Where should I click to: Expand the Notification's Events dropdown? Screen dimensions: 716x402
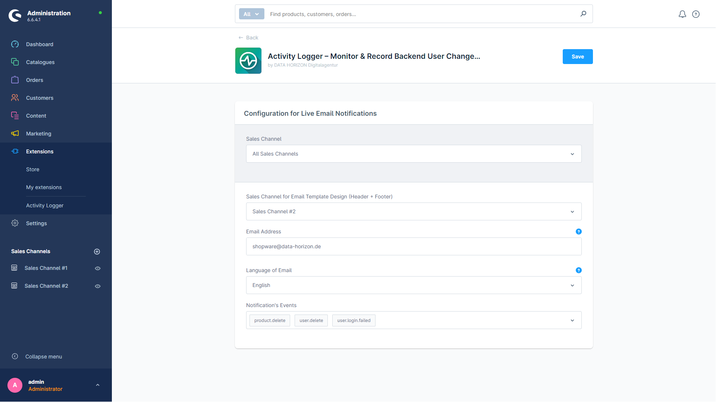pyautogui.click(x=572, y=320)
